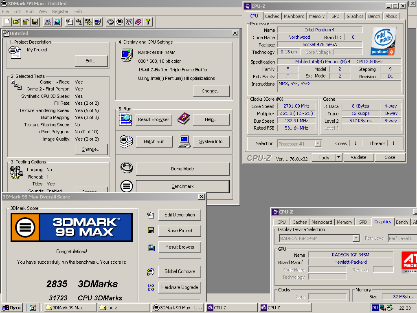Switch to the Mainboard tab in top CPU-Z window

click(x=294, y=16)
